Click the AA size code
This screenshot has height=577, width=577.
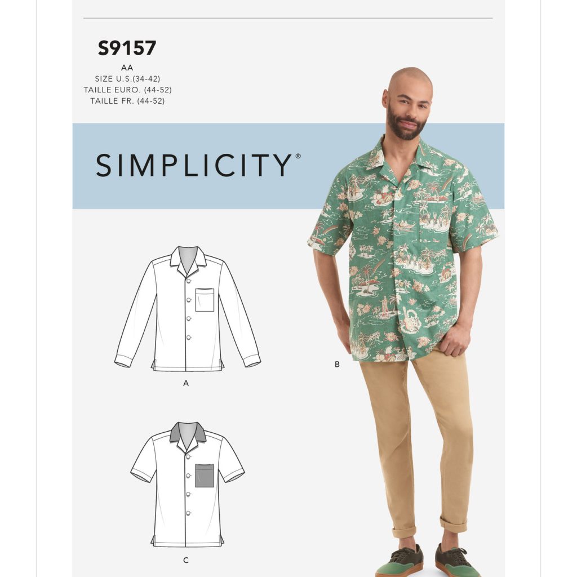[127, 68]
